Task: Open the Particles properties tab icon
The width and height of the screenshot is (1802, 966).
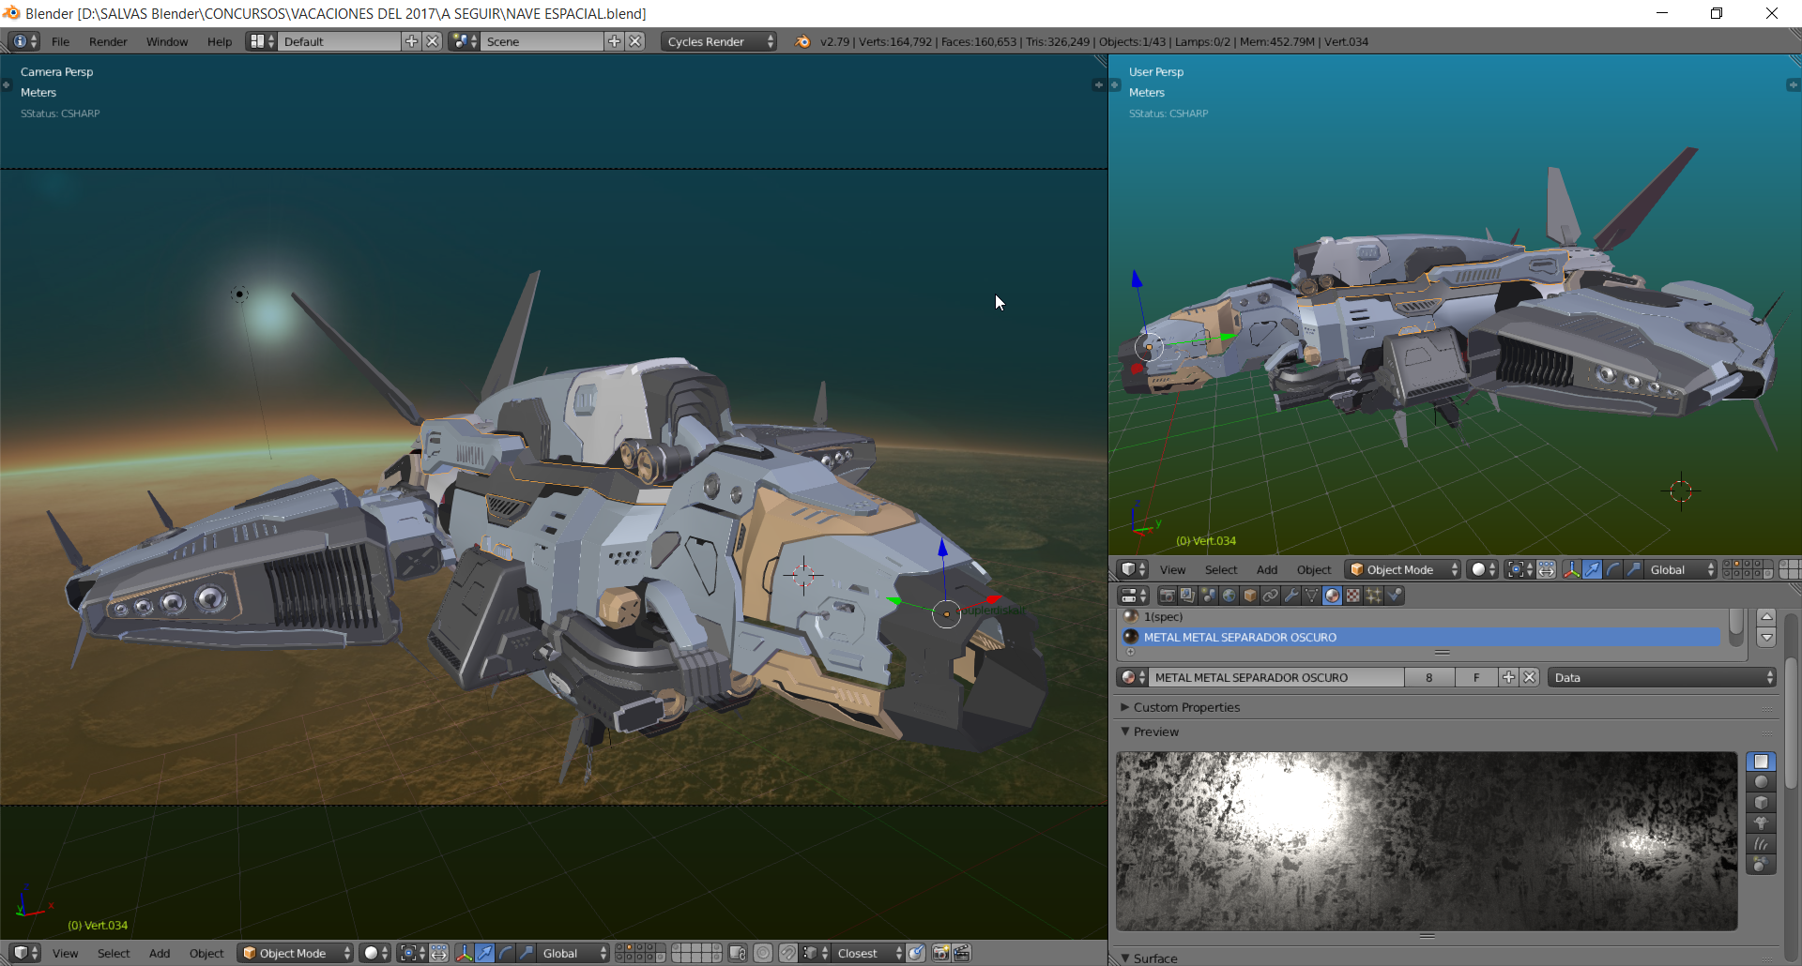Action: 1373,596
